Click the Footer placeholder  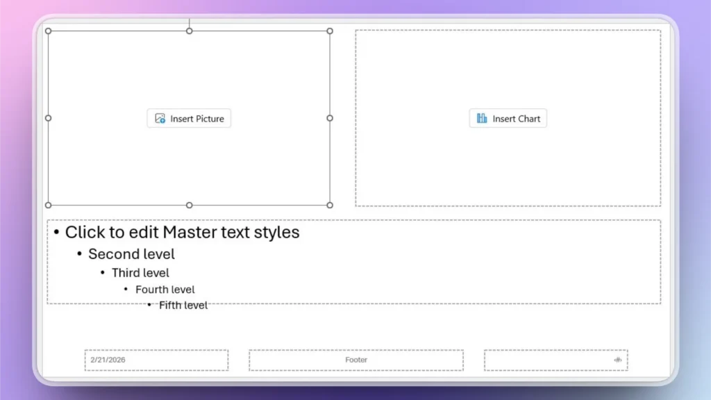point(355,360)
